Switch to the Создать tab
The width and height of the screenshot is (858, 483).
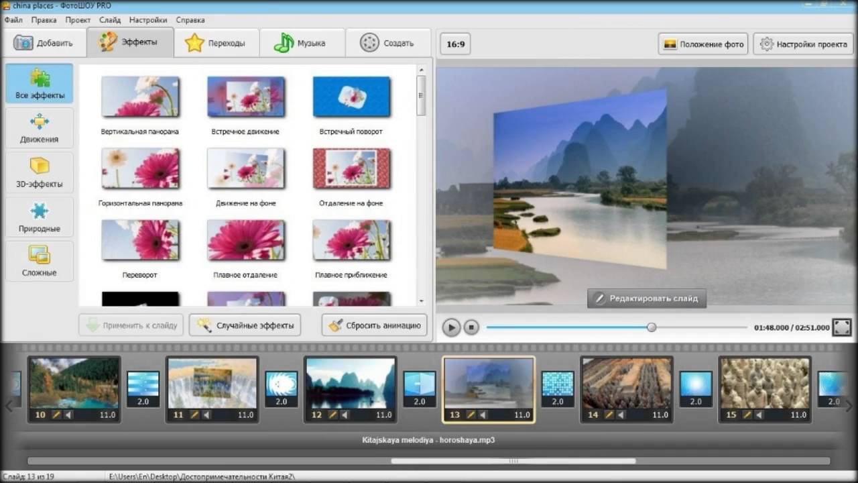point(387,43)
